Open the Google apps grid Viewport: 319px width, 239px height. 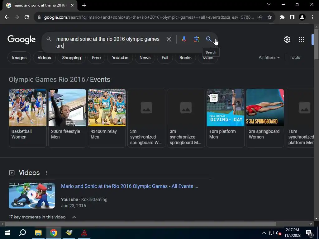point(302,40)
